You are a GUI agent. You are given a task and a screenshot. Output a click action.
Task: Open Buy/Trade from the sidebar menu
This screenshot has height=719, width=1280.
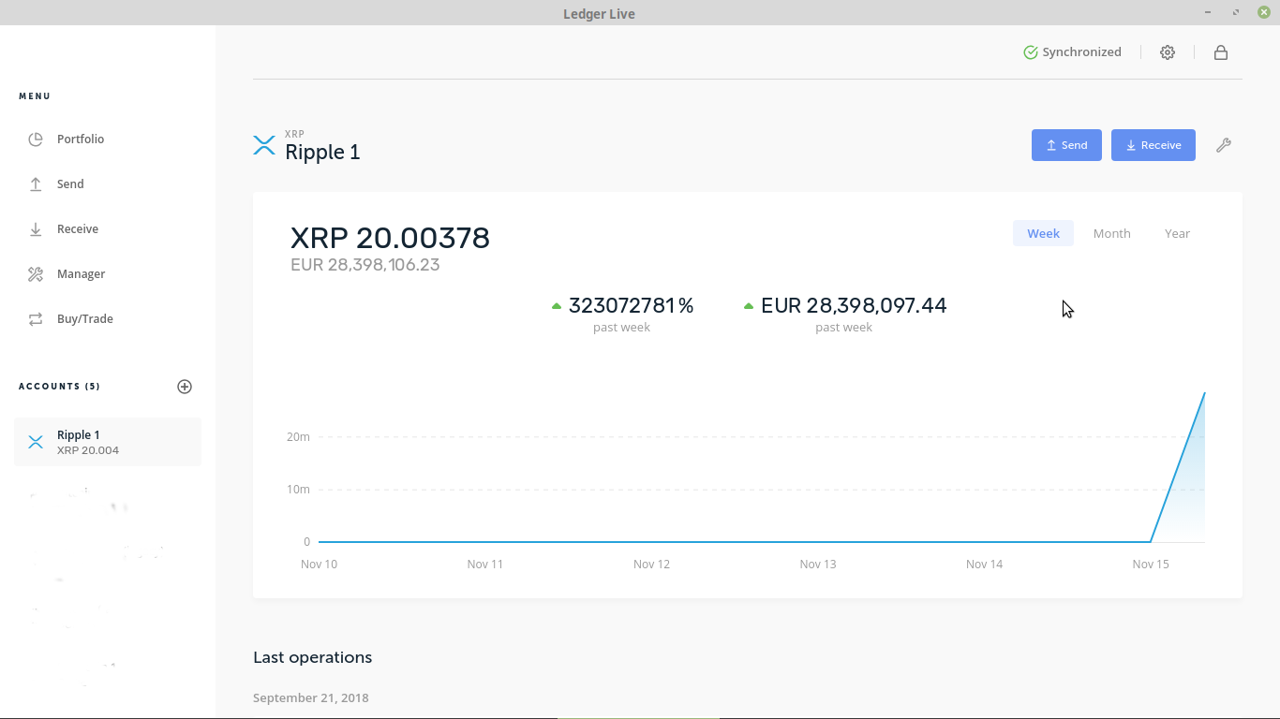click(85, 319)
